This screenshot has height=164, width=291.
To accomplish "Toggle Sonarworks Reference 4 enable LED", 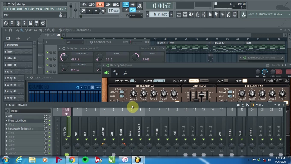I will [49, 129].
